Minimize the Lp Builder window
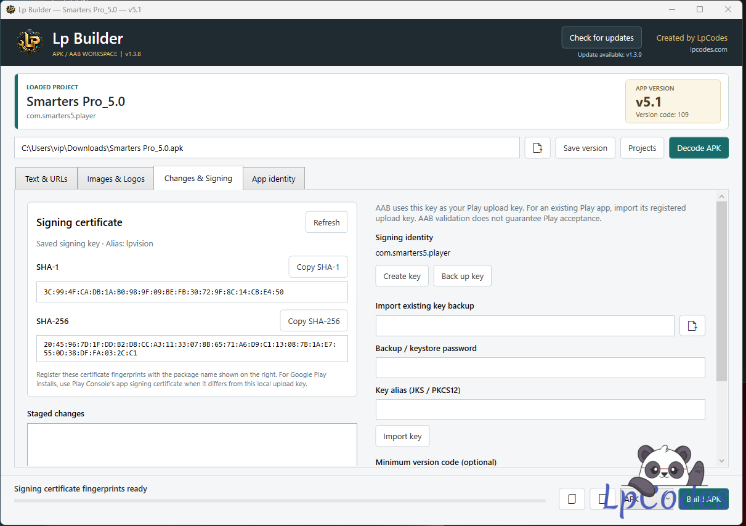 pos(671,9)
